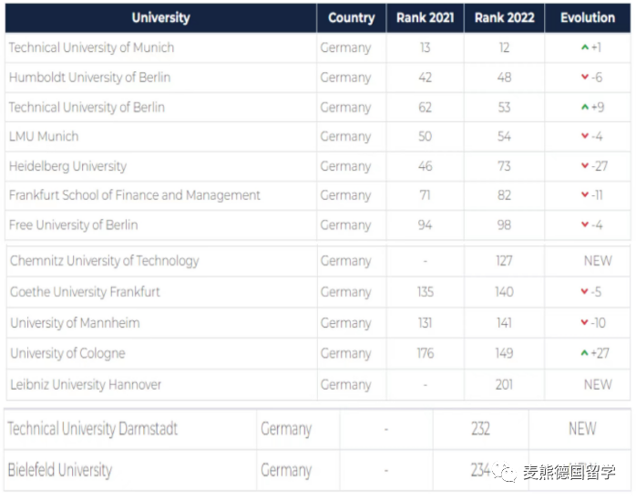Viewport: 636px width, 501px height.
Task: Click red down arrow for Mannheim -10
Action: click(584, 322)
